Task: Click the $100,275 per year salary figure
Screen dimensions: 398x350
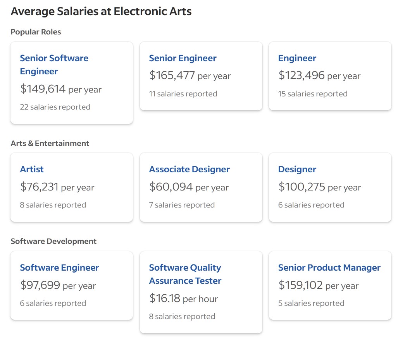Action: pos(320,187)
